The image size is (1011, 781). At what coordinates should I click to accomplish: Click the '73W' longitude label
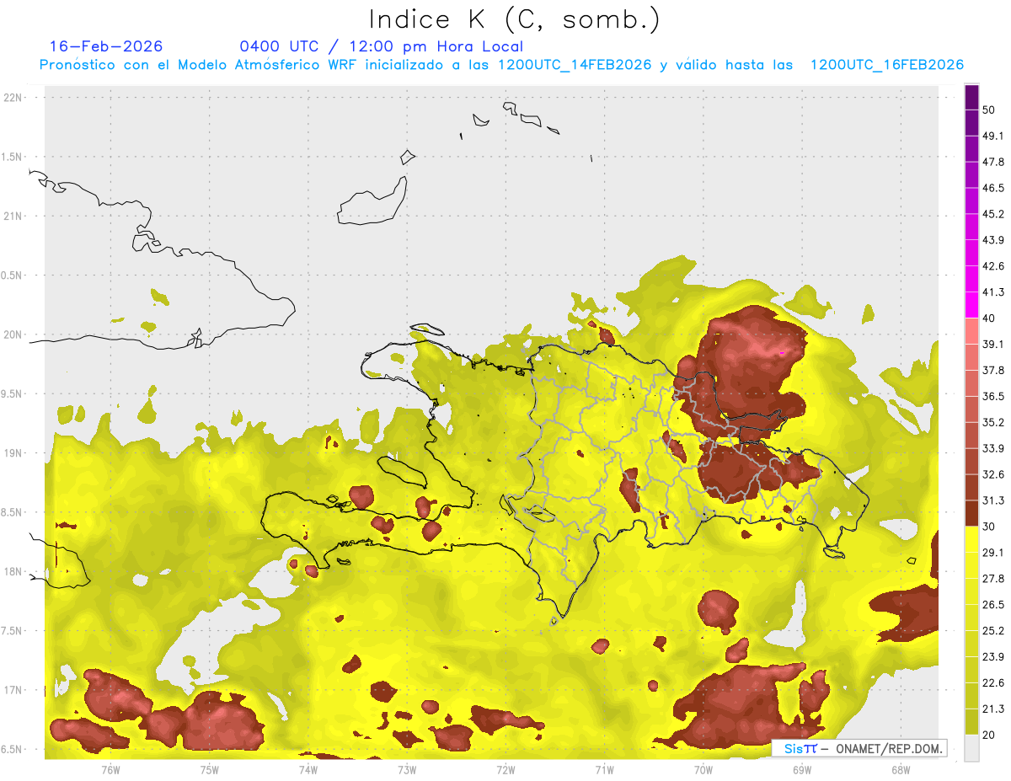pyautogui.click(x=407, y=770)
